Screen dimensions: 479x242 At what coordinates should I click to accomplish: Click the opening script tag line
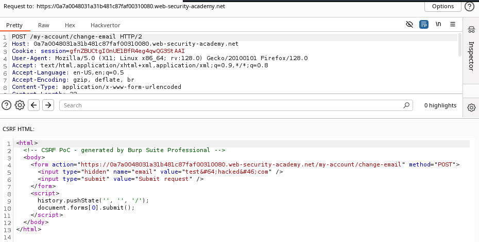click(x=45, y=193)
